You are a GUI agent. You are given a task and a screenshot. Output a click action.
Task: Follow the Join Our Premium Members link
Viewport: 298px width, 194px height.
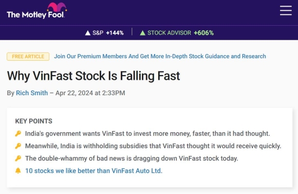[160, 57]
